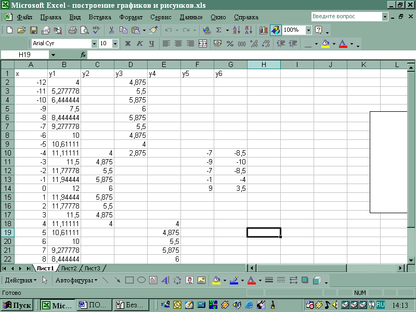Open the AutoSum functions dropdown arrow
The image size is (416, 312).
click(227, 30)
